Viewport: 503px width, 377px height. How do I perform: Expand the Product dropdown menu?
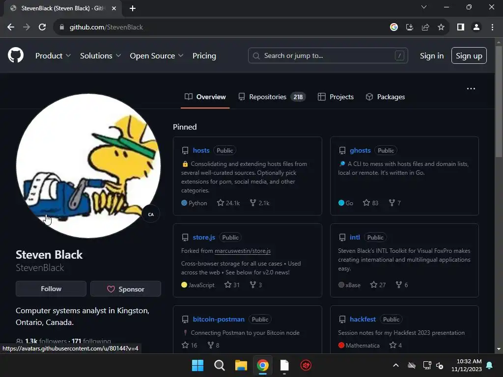click(53, 56)
